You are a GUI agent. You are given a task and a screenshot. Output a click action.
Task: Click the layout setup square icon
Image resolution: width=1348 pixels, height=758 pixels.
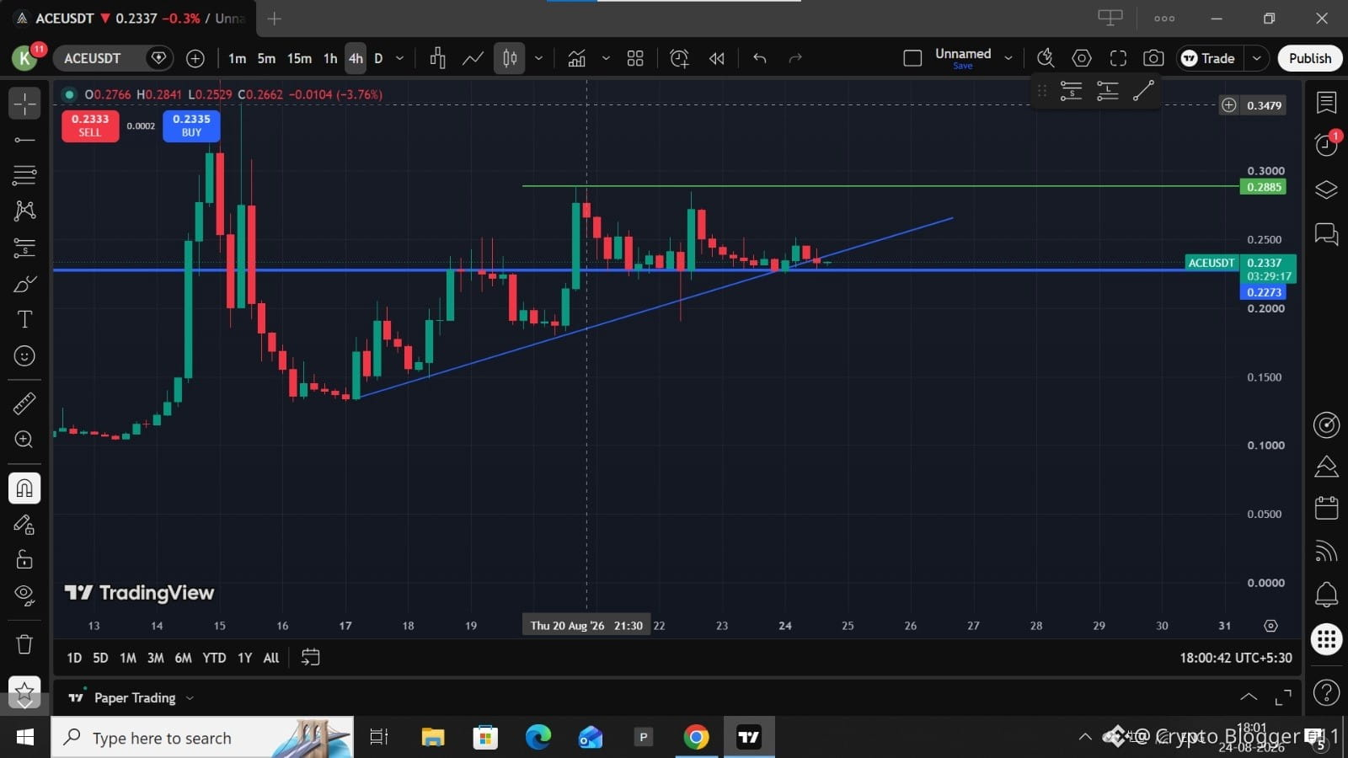pyautogui.click(x=912, y=58)
